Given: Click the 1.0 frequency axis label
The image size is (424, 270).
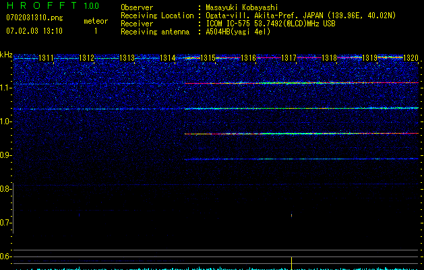Looking at the screenshot, I should click(5, 122).
